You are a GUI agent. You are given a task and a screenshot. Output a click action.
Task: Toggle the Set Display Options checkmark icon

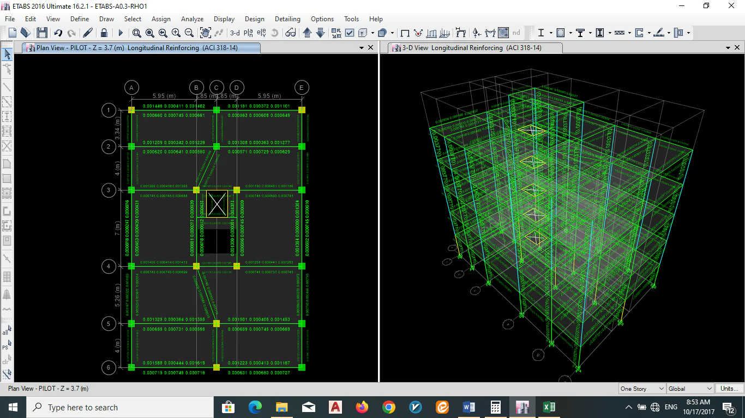pyautogui.click(x=350, y=33)
